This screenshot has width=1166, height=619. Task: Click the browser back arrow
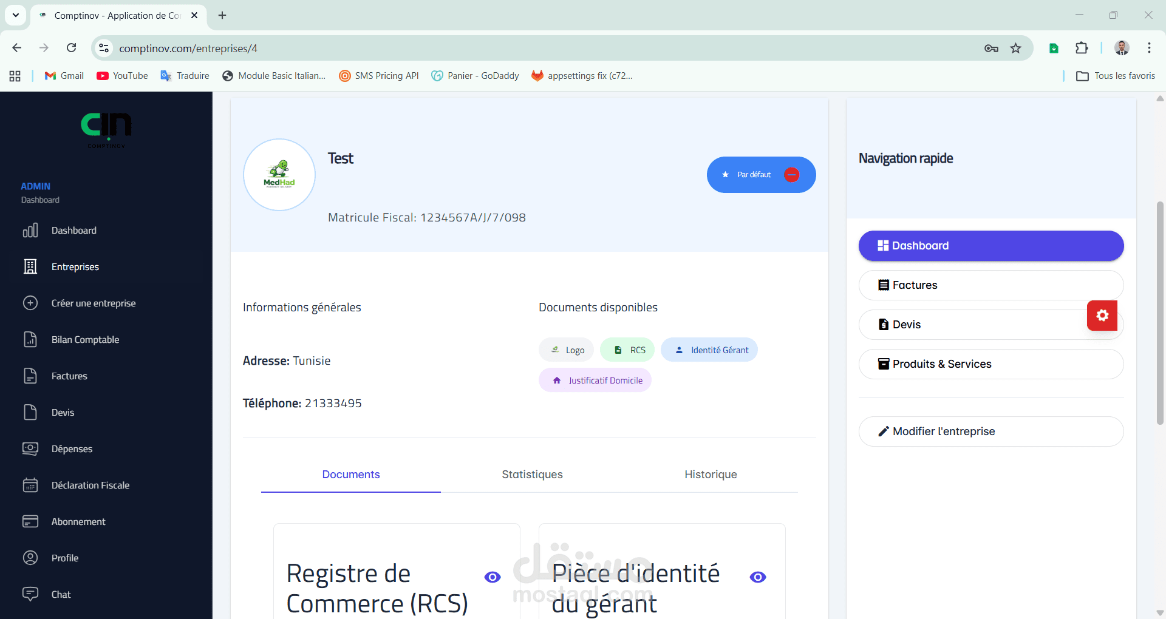[17, 48]
